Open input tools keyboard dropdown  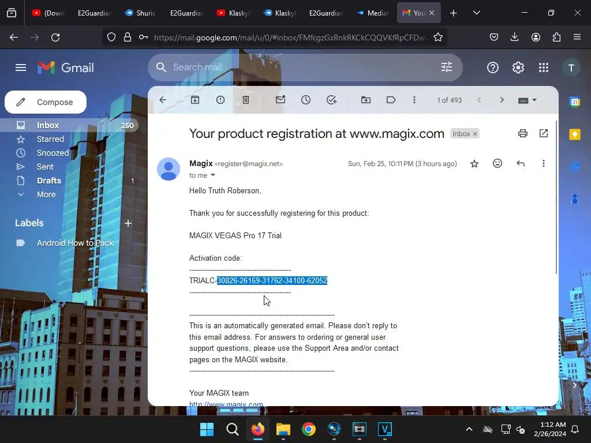click(528, 100)
